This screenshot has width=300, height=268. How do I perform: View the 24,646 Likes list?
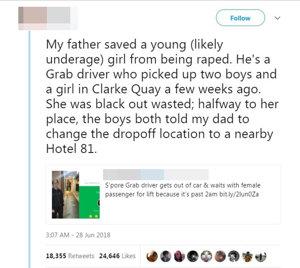coord(117,256)
